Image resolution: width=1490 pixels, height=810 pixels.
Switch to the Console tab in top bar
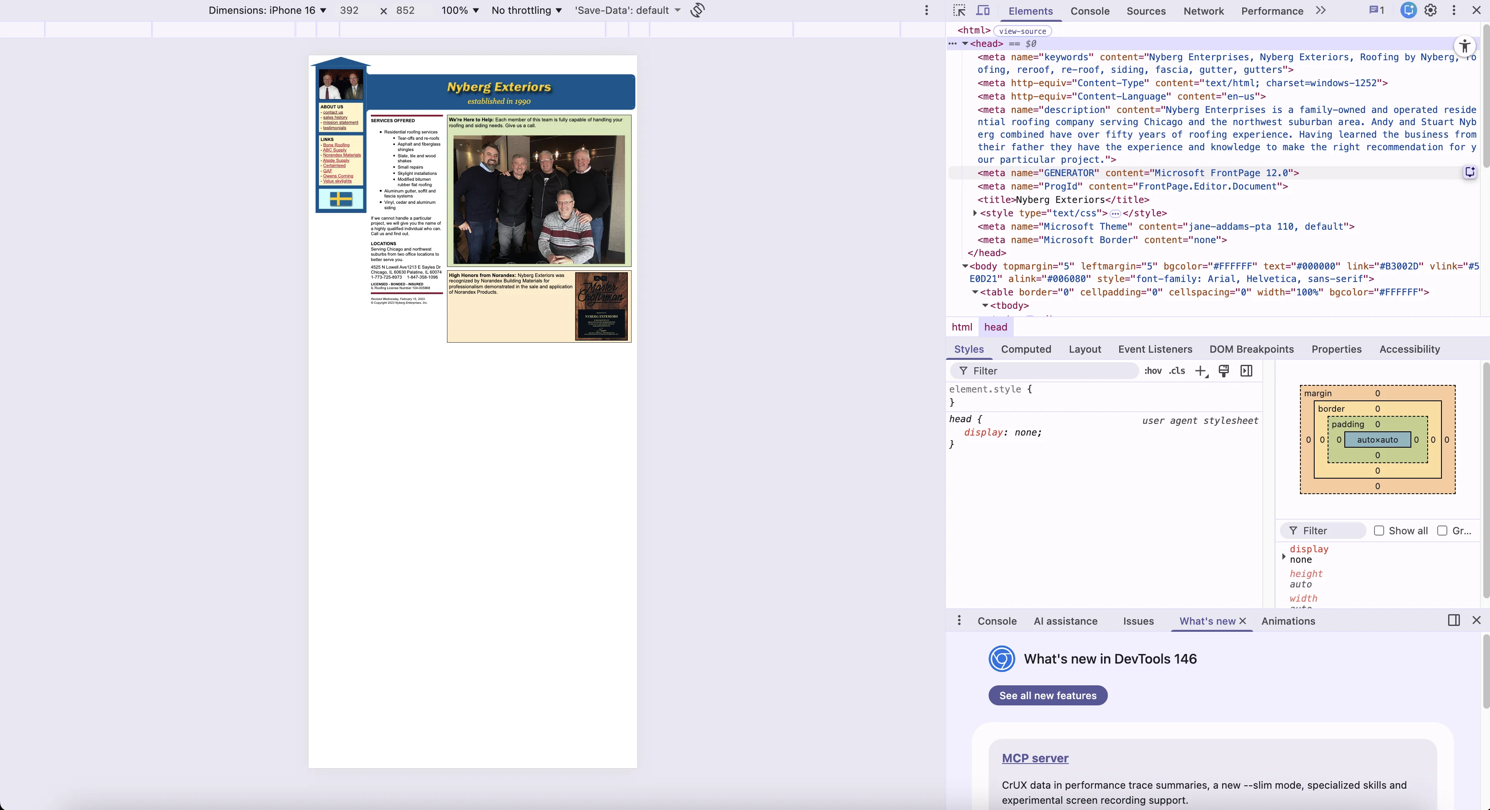click(1090, 11)
